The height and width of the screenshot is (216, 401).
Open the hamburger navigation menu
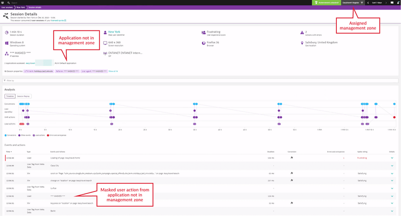[3, 2]
